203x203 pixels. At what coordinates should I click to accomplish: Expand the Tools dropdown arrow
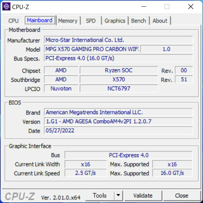tap(118, 196)
